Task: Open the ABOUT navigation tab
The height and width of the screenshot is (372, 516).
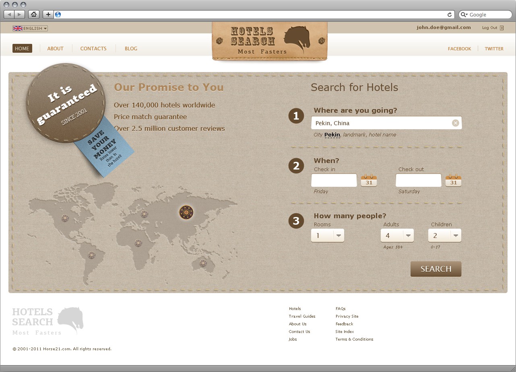Action: coord(56,49)
